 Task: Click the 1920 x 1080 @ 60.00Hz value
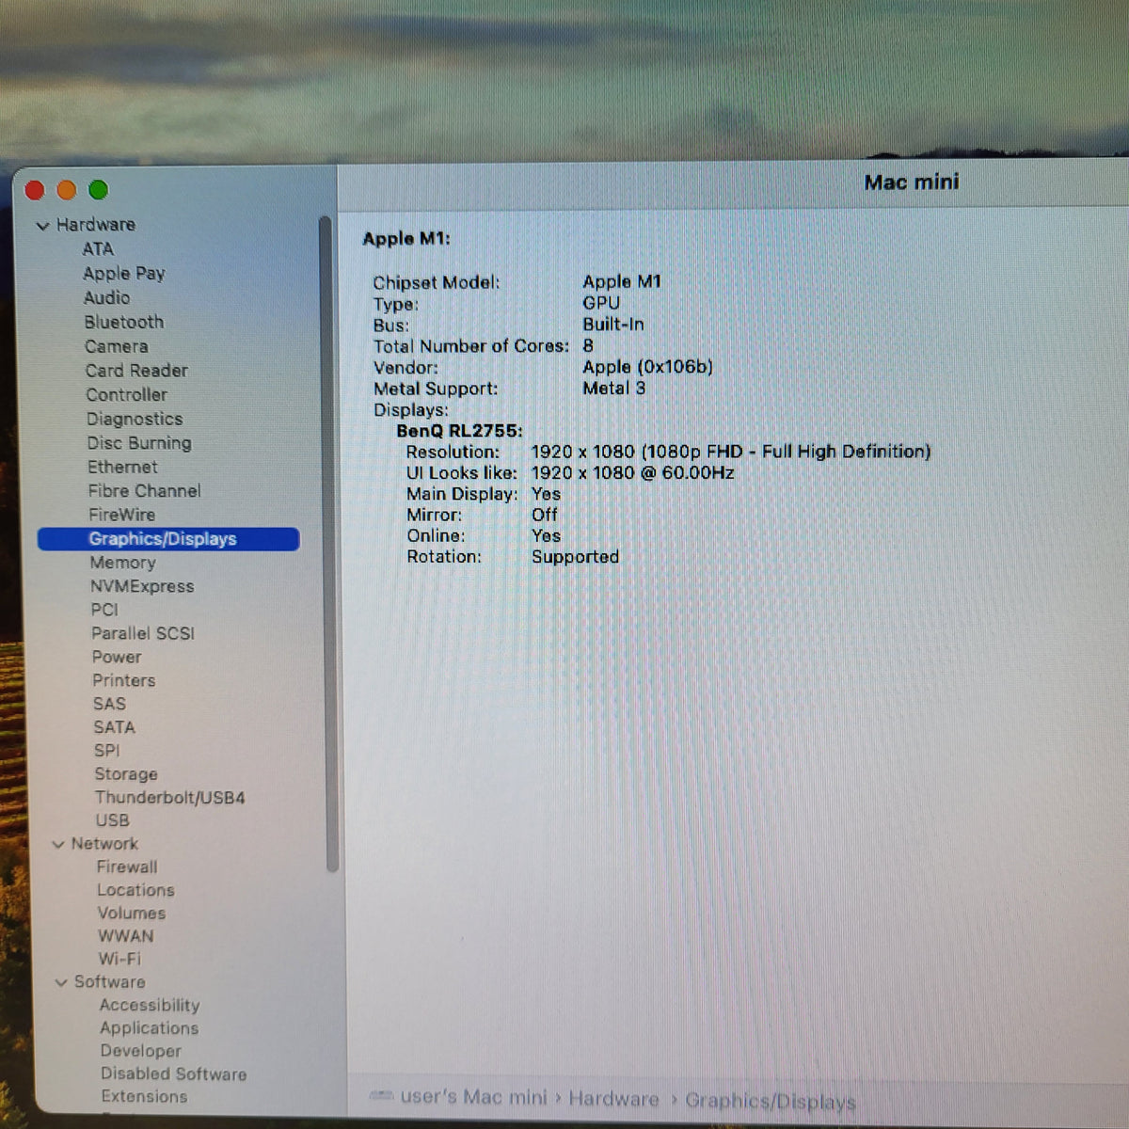point(632,473)
